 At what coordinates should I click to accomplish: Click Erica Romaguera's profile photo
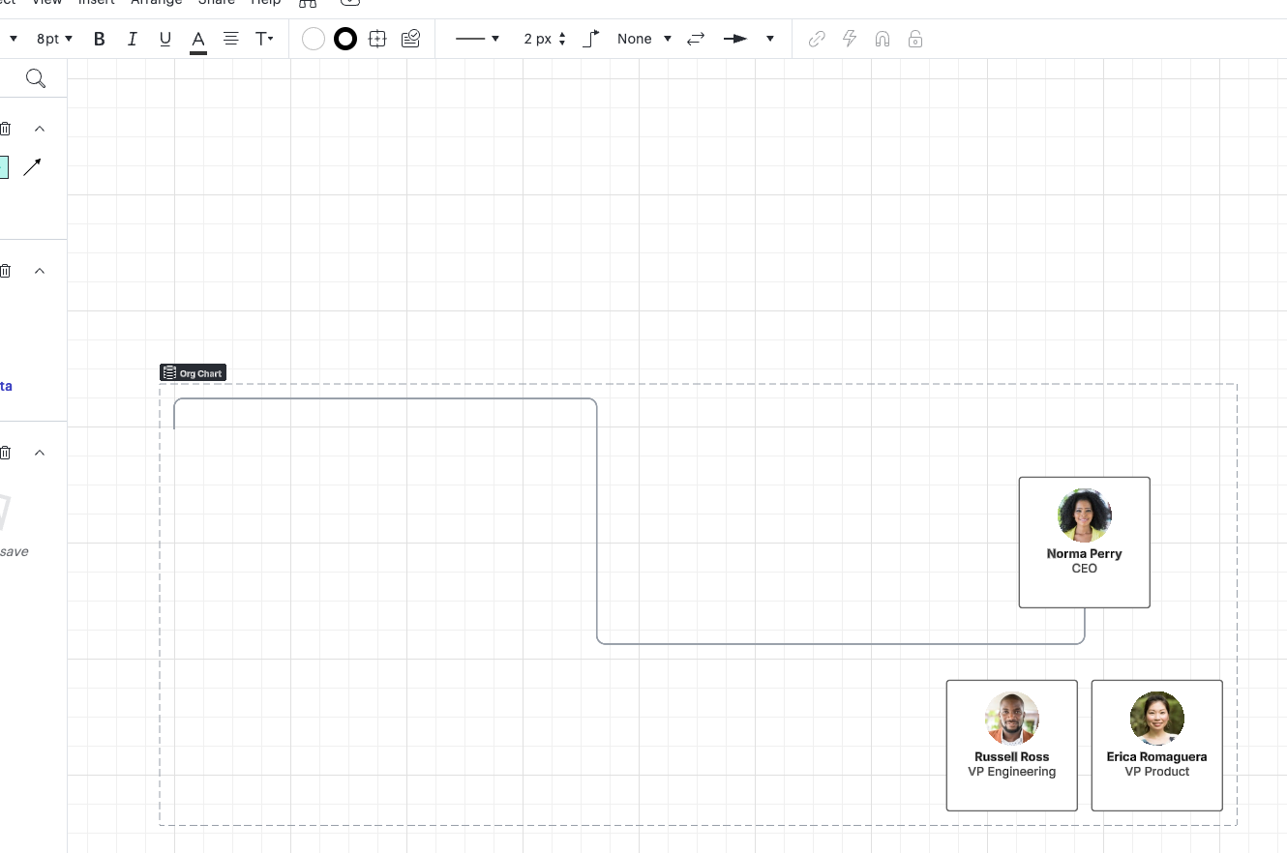1156,719
